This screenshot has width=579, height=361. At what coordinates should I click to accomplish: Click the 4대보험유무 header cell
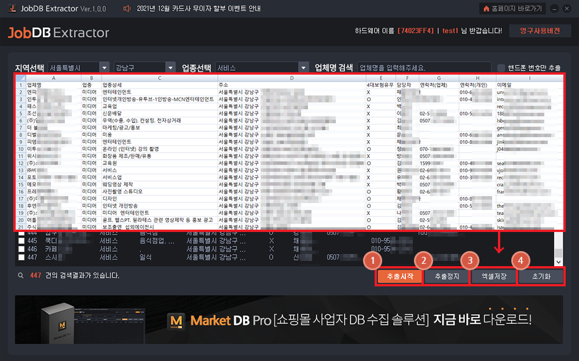click(x=380, y=85)
